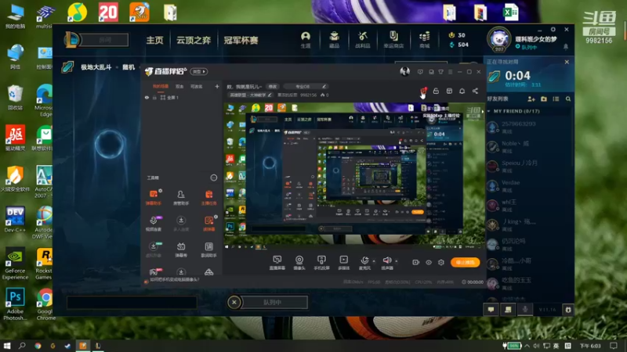Click the 类型 pill next to the streaming logo
Screen dimensions: 627x352
tap(199, 71)
